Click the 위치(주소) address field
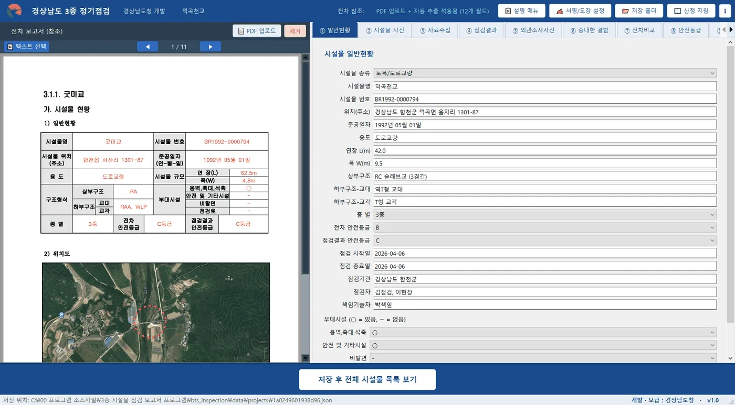This screenshot has width=735, height=405. 545,112
